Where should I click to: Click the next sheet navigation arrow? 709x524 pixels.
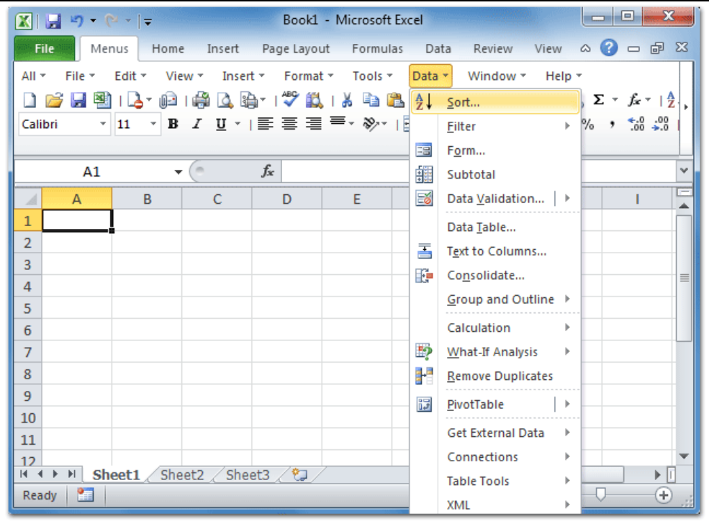tap(55, 474)
